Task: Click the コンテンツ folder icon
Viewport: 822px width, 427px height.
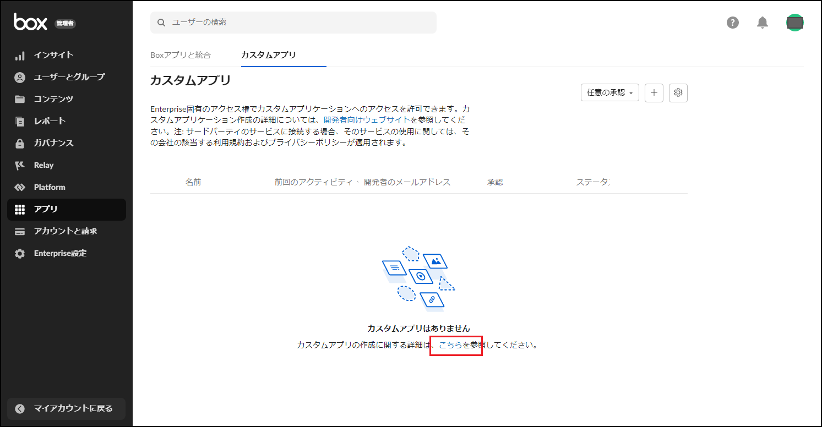Action: click(x=20, y=100)
